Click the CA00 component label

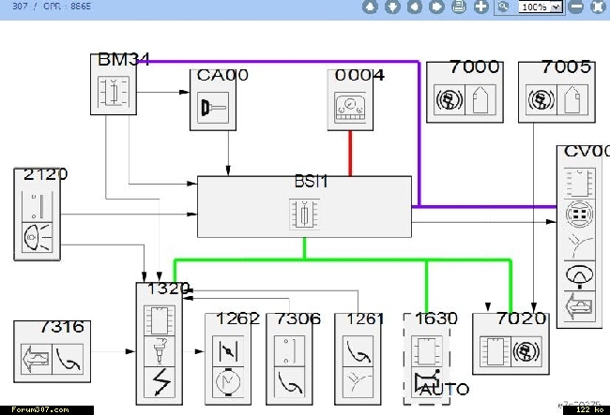click(x=222, y=75)
